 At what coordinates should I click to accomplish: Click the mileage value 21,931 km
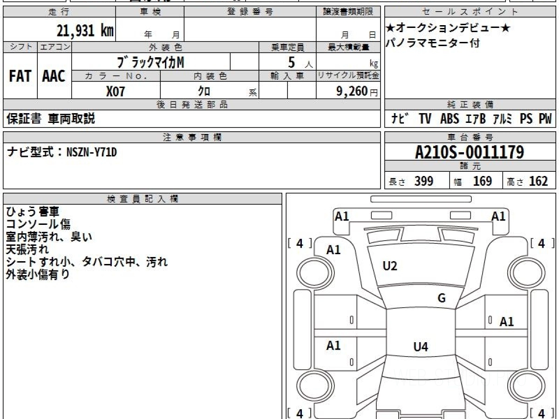pos(85,31)
